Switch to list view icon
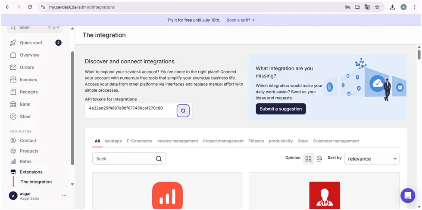This screenshot has height=210, width=422. point(319,159)
